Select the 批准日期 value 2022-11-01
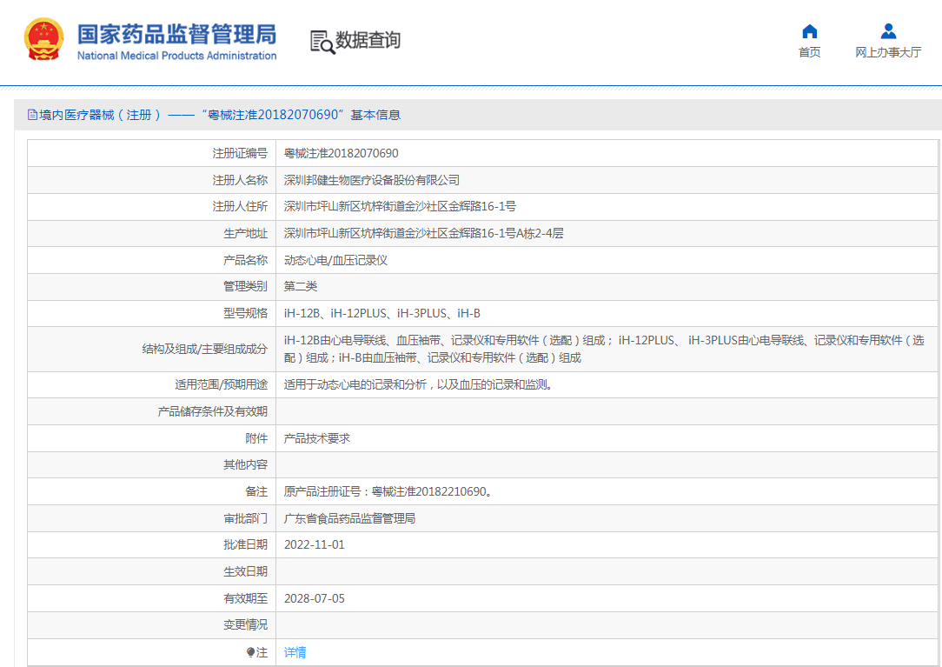This screenshot has height=667, width=942. pos(315,544)
